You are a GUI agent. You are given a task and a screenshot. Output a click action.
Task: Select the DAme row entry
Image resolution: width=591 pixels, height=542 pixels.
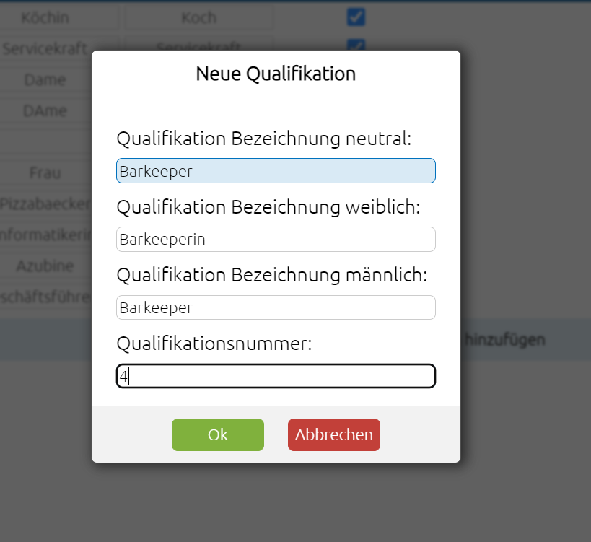pyautogui.click(x=45, y=111)
